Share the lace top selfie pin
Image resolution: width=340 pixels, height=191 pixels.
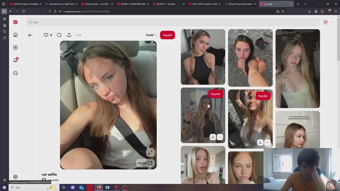click(260, 142)
